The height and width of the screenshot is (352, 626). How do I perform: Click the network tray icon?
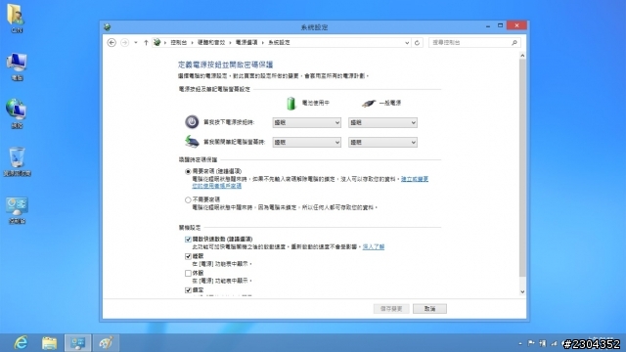pos(555,343)
